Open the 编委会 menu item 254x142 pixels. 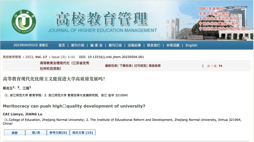(x=96, y=45)
